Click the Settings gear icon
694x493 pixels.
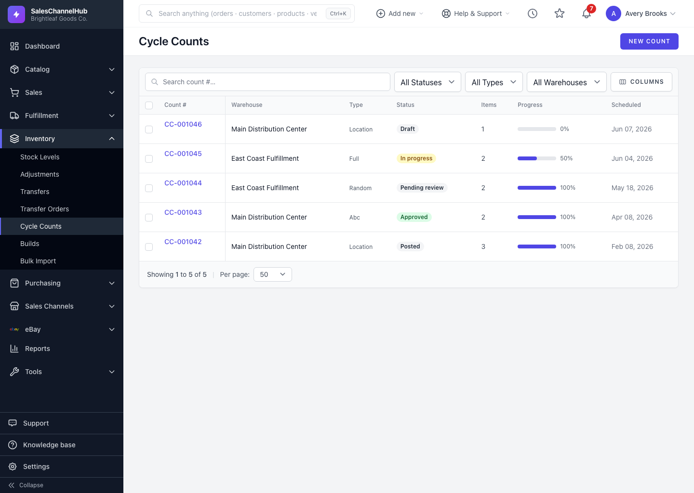pos(13,467)
